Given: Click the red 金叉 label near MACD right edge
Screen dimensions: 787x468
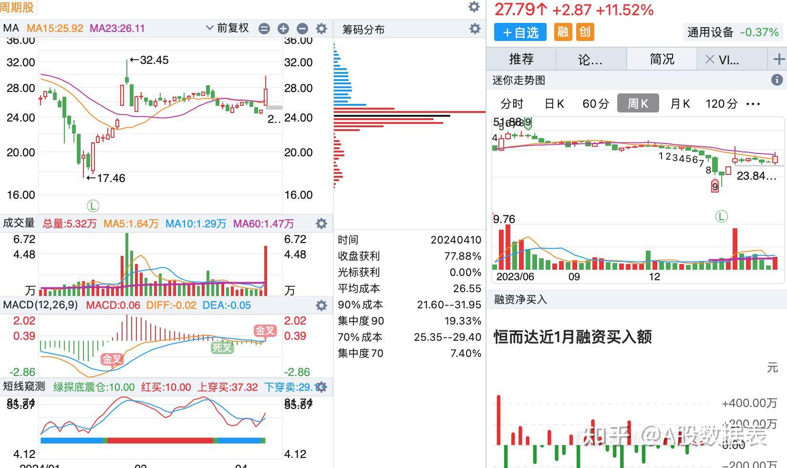Looking at the screenshot, I should point(265,331).
